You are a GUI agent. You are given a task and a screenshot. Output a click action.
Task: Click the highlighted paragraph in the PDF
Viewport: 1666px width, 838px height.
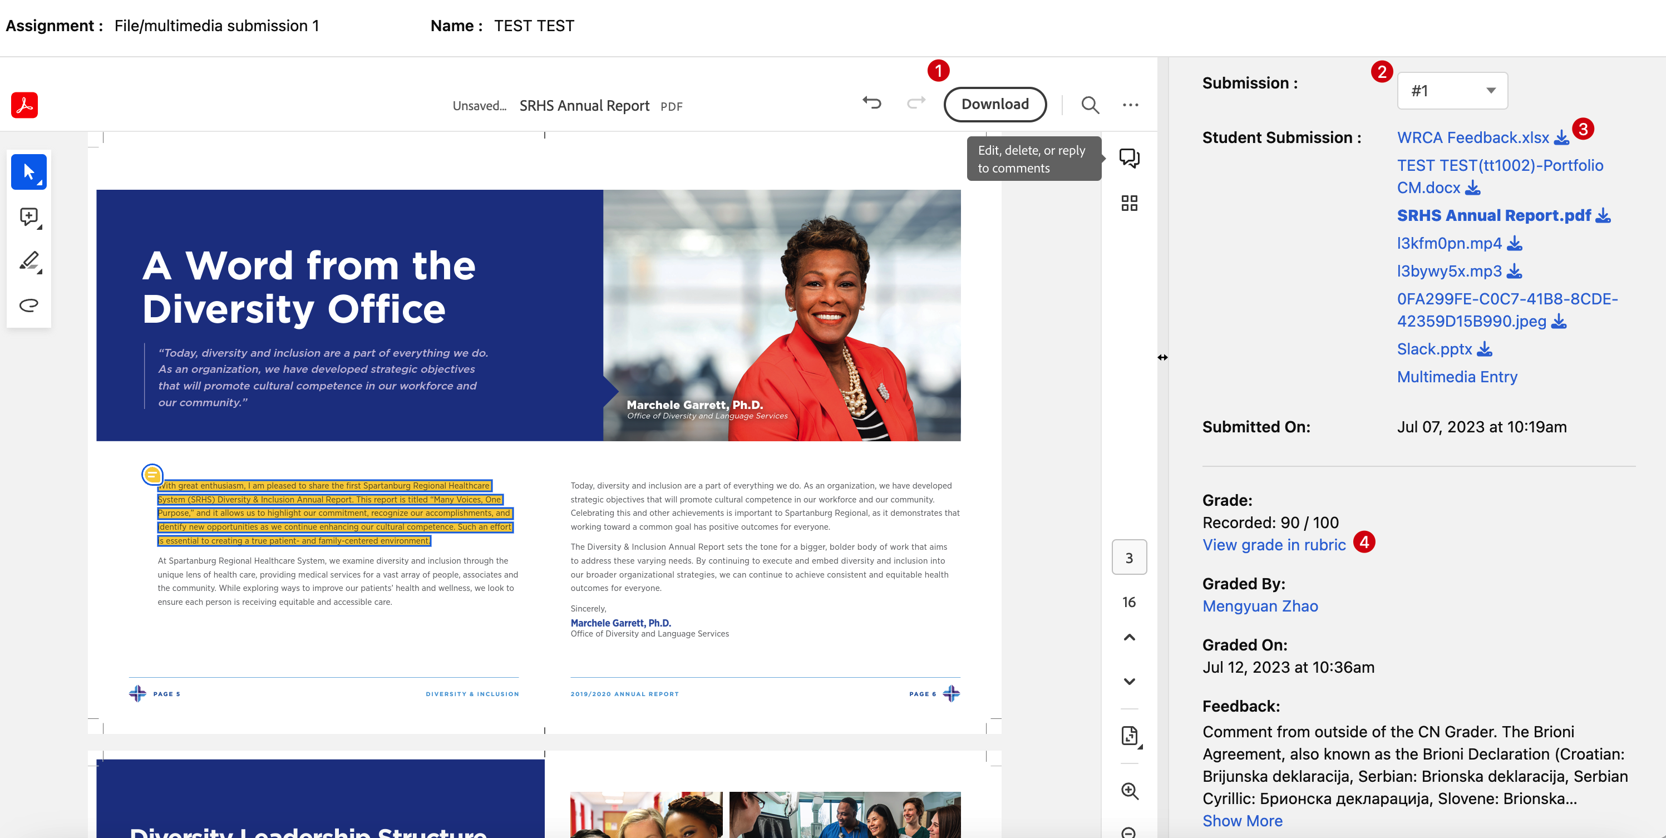(x=335, y=512)
